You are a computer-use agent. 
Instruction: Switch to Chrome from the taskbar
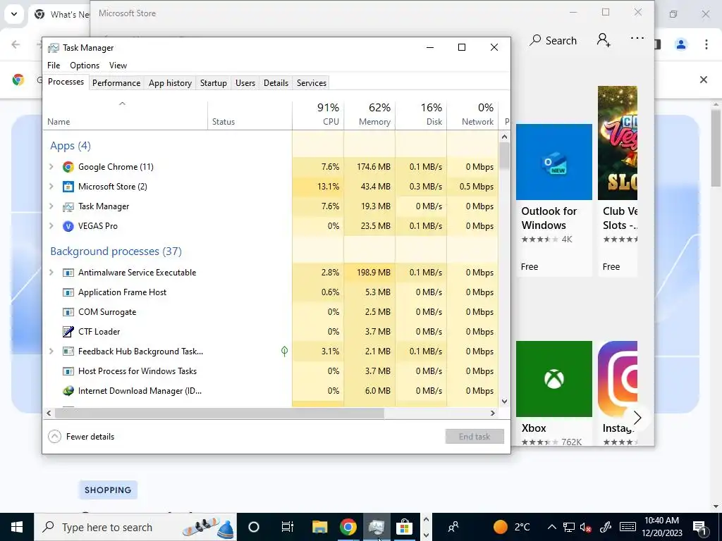[348, 527]
